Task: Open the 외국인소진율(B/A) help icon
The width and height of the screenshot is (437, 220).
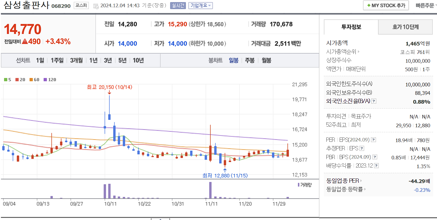Action: [374, 101]
